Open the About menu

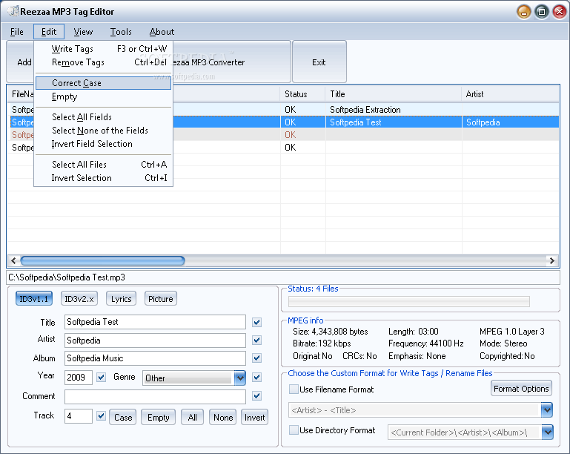coord(162,32)
